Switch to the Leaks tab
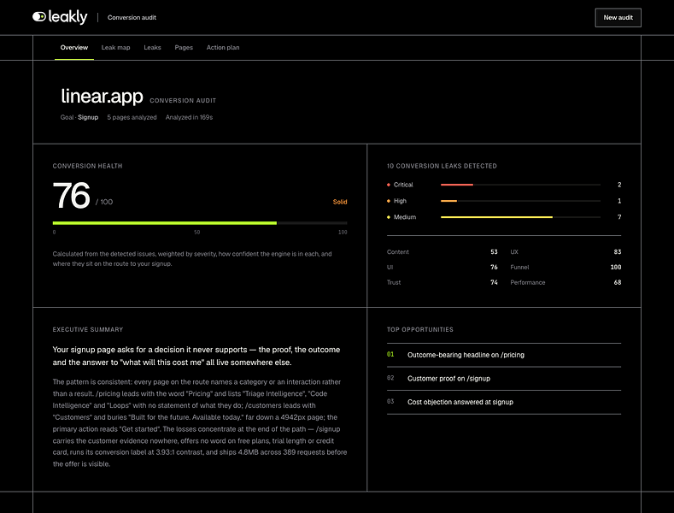The height and width of the screenshot is (513, 674). coord(152,47)
